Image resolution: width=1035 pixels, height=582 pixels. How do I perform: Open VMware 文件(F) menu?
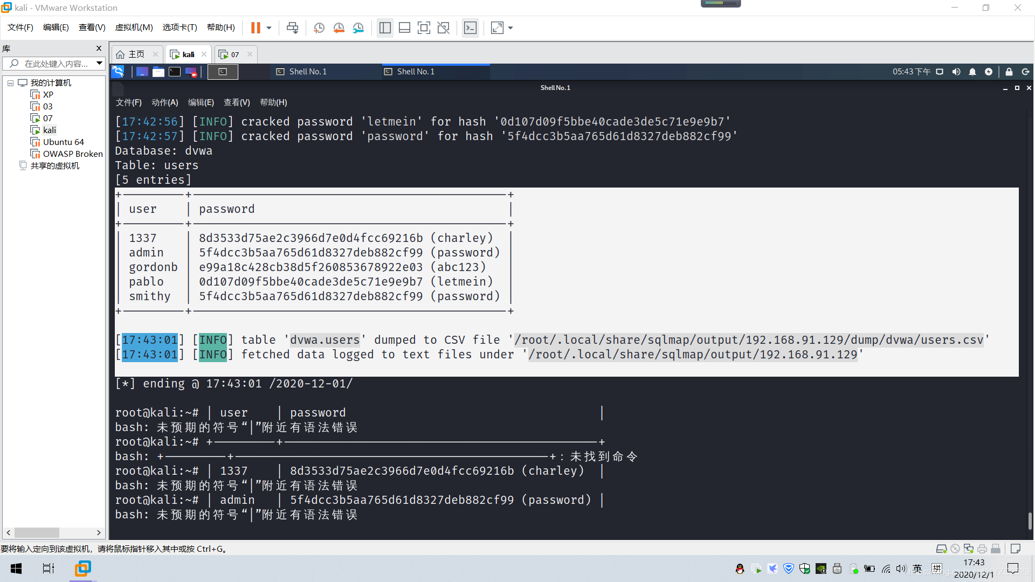[x=20, y=27]
